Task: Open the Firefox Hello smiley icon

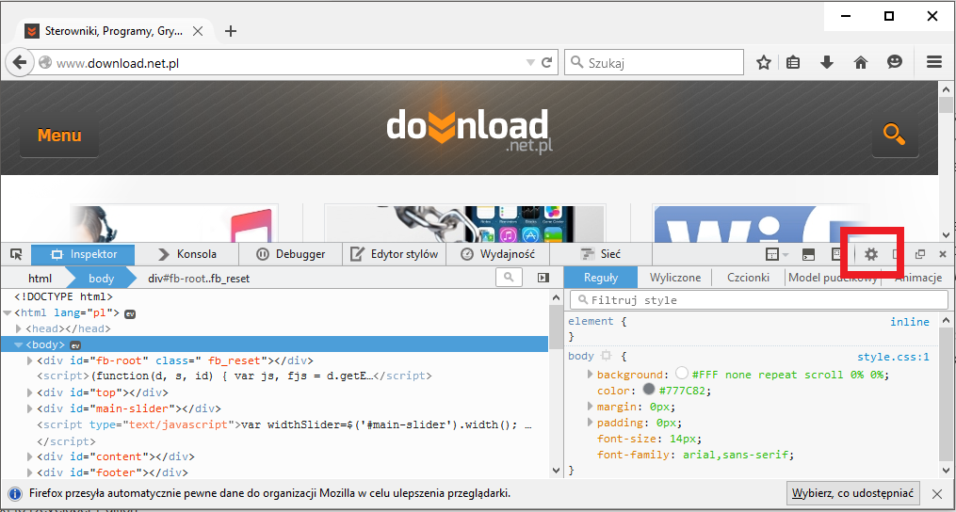Action: pyautogui.click(x=895, y=62)
